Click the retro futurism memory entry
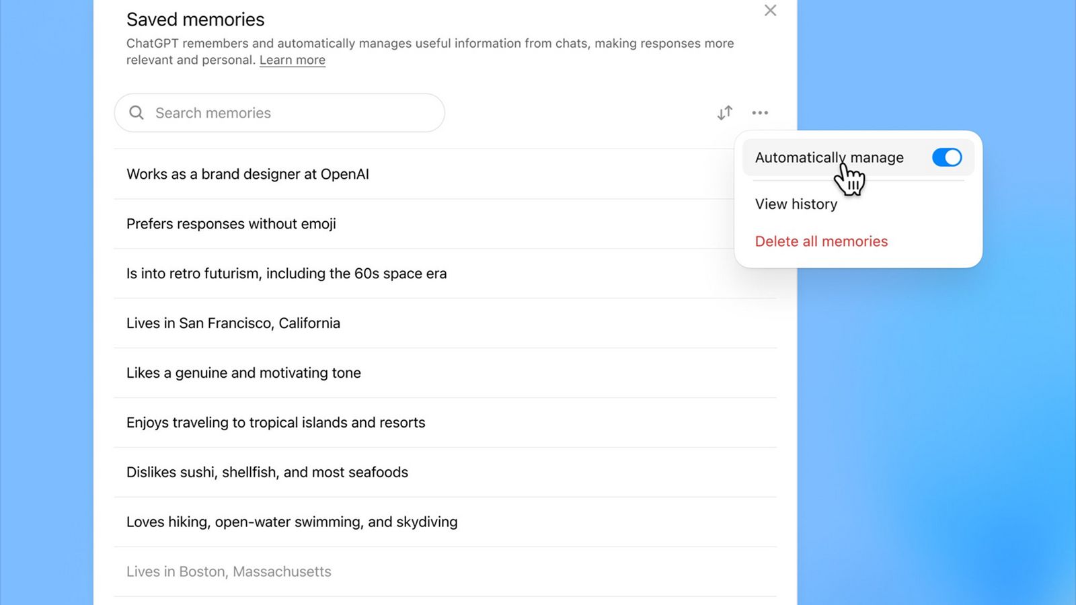The image size is (1076, 605). (x=286, y=273)
